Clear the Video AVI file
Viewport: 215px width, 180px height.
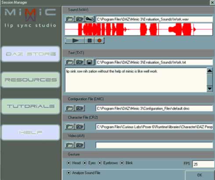80,145
